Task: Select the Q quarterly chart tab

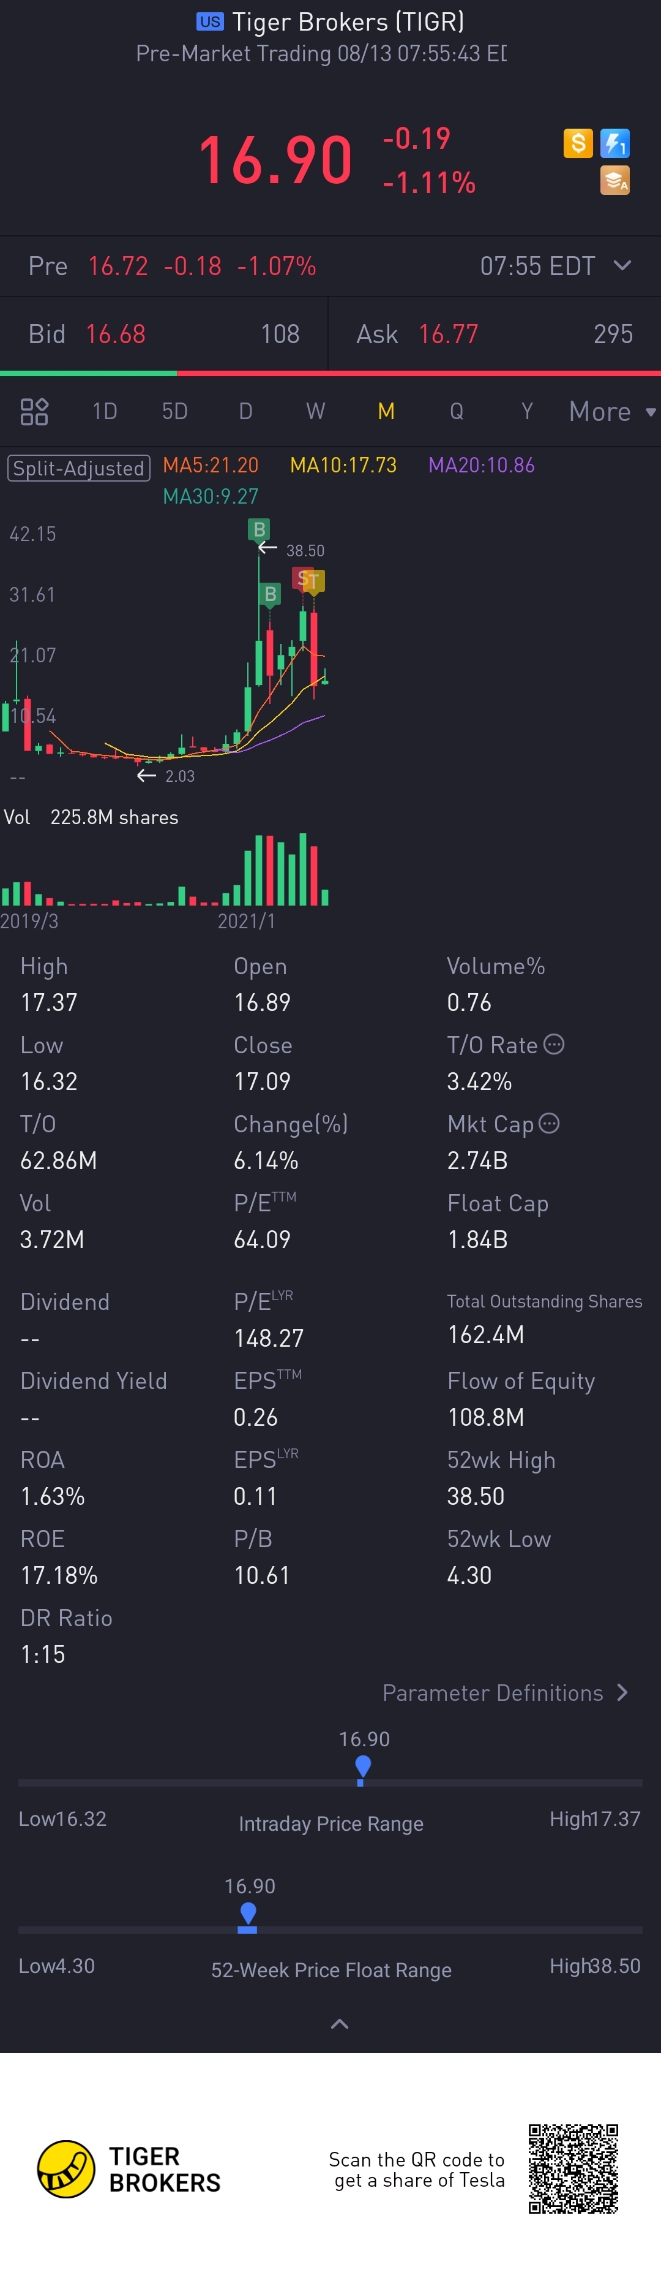Action: [457, 412]
